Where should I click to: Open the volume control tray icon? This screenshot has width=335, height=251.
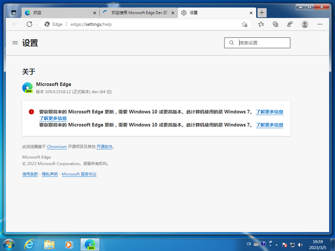point(300,244)
